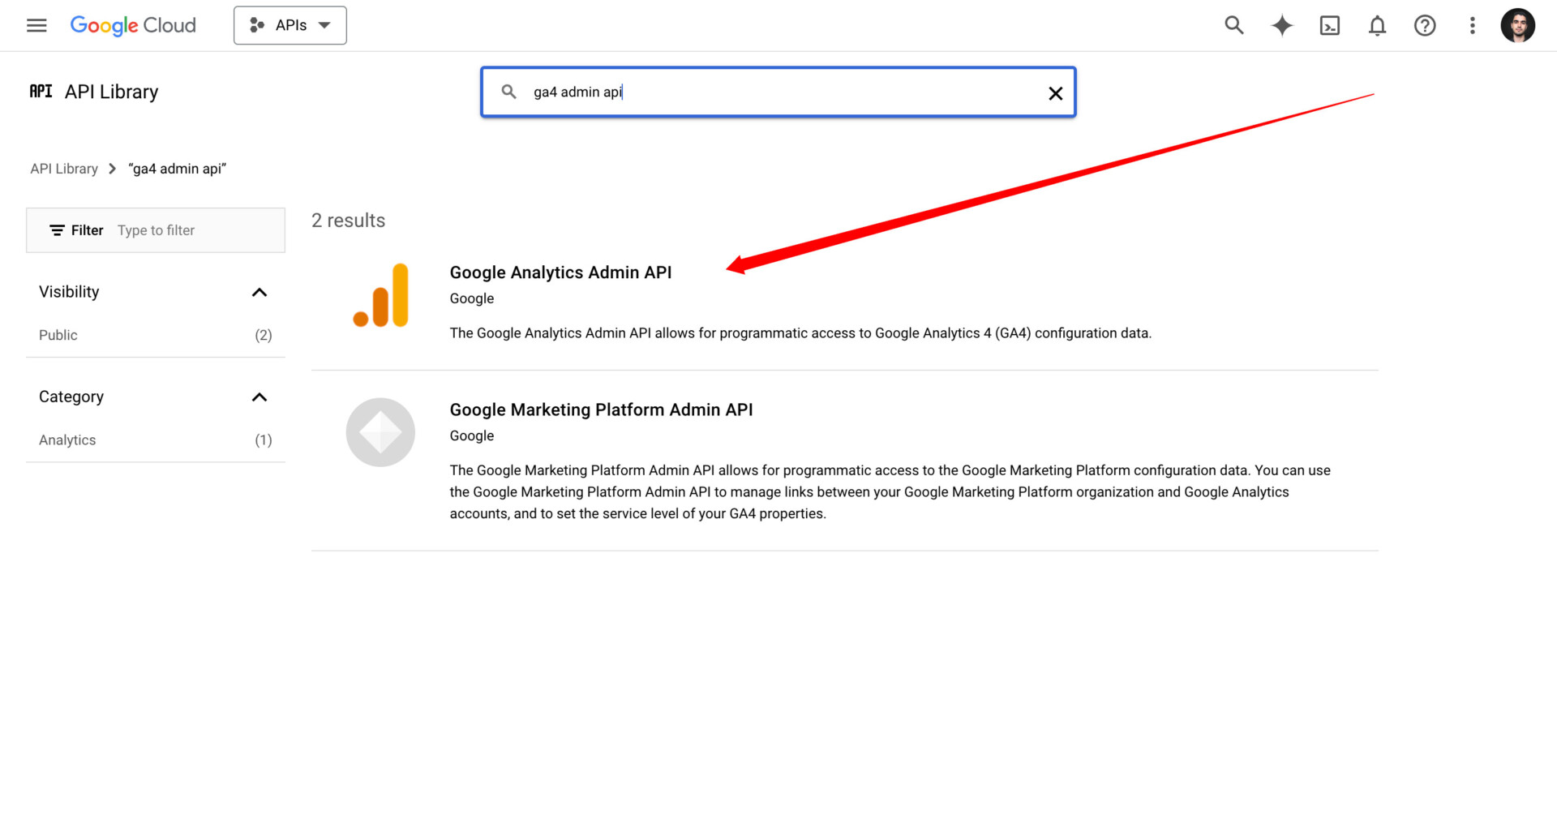1557x815 pixels.
Task: Open Google Analytics Admin API result
Action: pyautogui.click(x=560, y=272)
